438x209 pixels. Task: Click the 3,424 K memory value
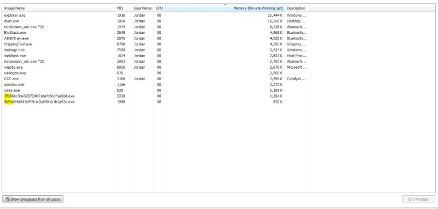(x=276, y=50)
